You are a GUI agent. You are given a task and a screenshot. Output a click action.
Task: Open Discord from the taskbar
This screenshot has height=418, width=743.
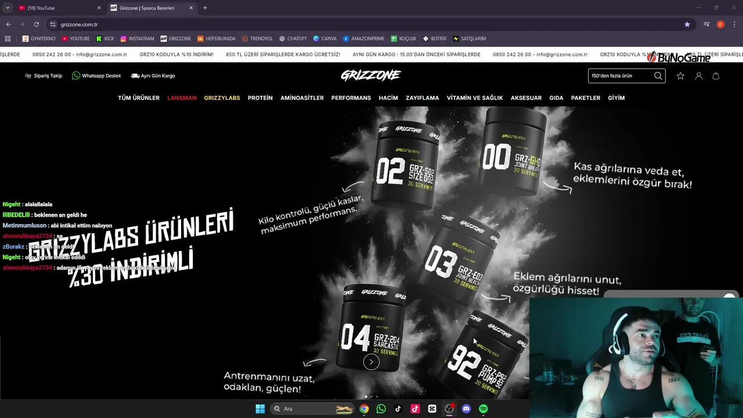[x=466, y=409]
